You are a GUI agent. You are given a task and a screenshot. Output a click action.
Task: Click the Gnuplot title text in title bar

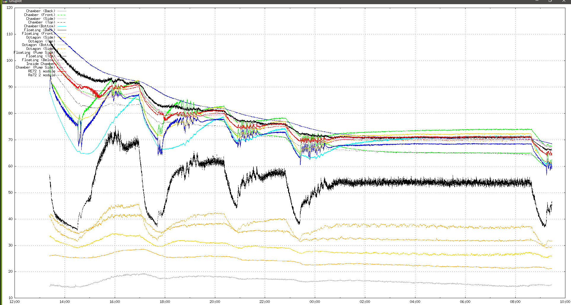coord(15,1)
